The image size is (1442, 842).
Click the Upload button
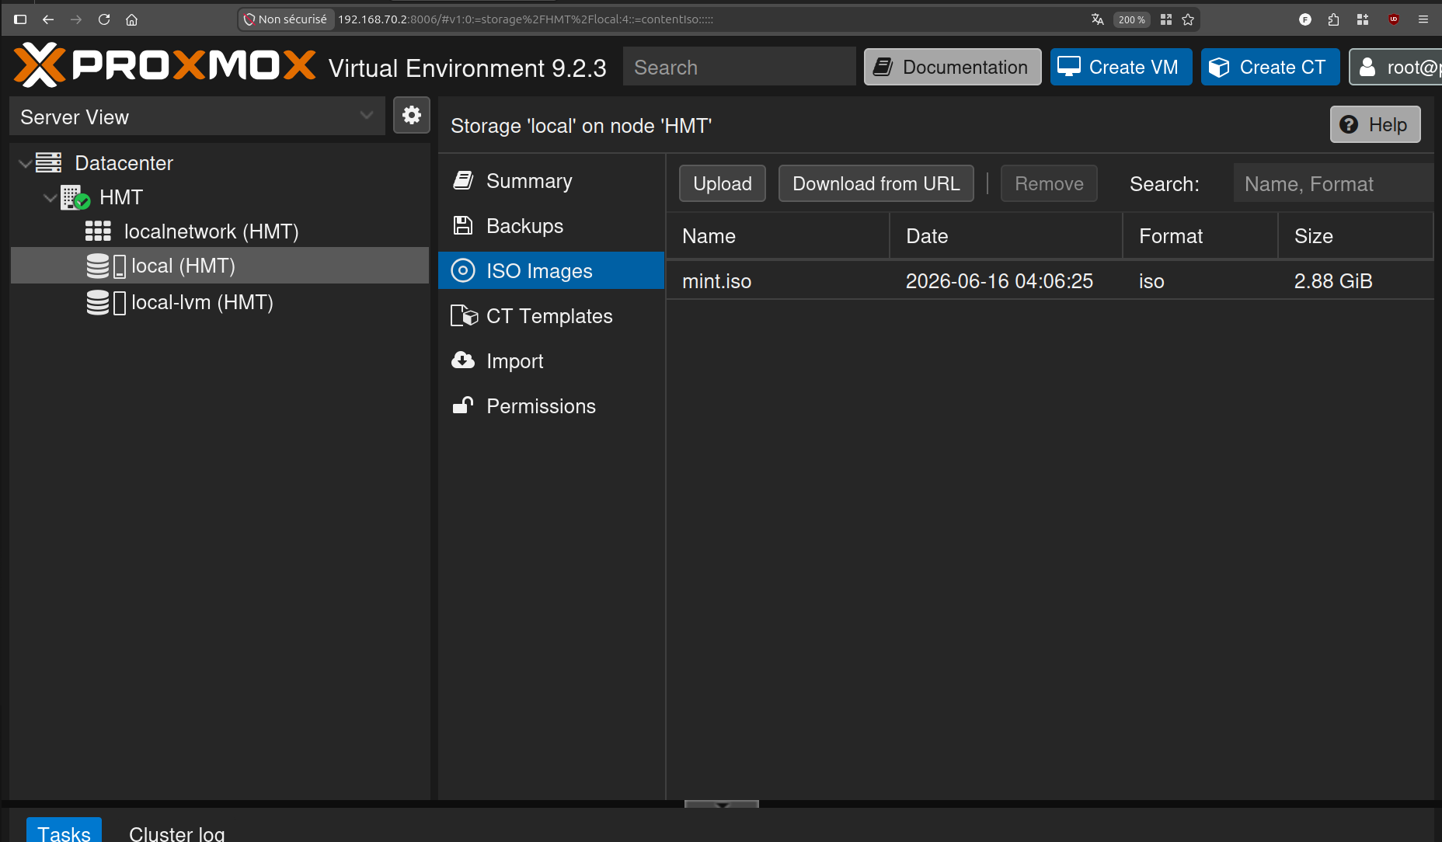(x=723, y=183)
